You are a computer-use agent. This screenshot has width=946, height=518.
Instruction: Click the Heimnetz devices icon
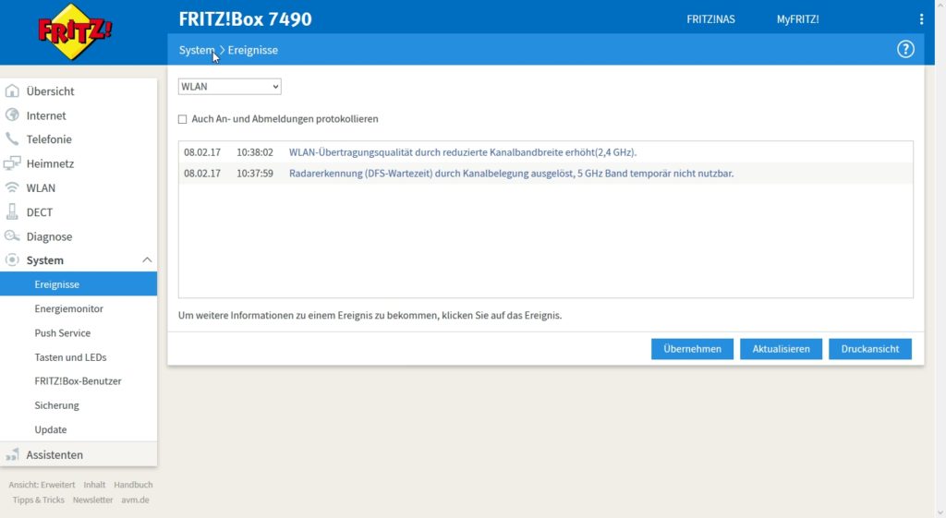(12, 163)
